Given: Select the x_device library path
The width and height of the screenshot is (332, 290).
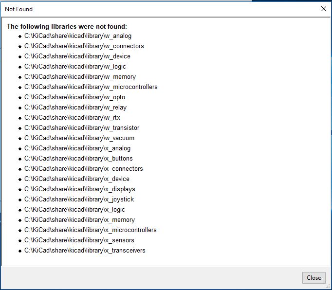Looking at the screenshot, I should point(76,179).
